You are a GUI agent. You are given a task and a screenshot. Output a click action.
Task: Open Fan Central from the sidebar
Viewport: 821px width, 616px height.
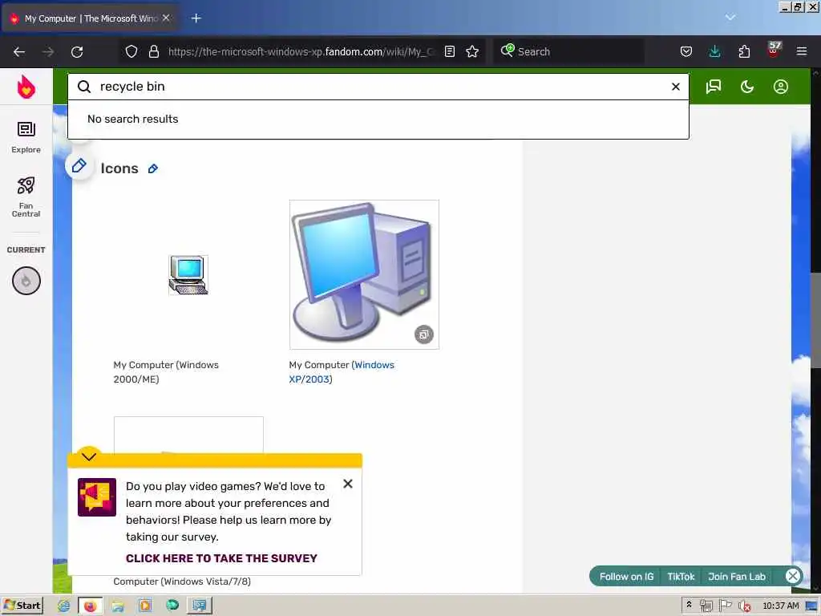pos(26,197)
